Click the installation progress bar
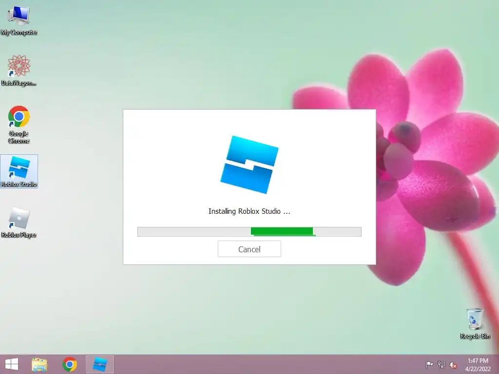Image resolution: width=499 pixels, height=374 pixels. click(x=249, y=231)
